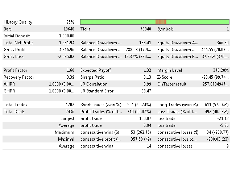Click the Total Deals value 2436
Viewport: 232px width, 174px height.
coord(70,112)
